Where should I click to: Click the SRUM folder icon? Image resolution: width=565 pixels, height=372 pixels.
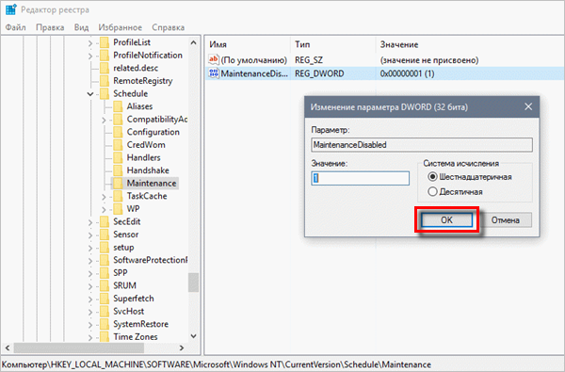[105, 285]
